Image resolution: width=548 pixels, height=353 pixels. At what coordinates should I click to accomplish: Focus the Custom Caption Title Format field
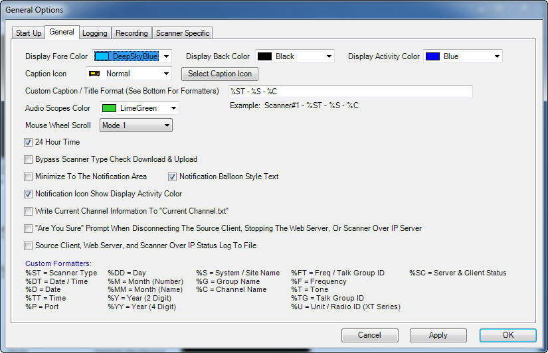pyautogui.click(x=351, y=92)
